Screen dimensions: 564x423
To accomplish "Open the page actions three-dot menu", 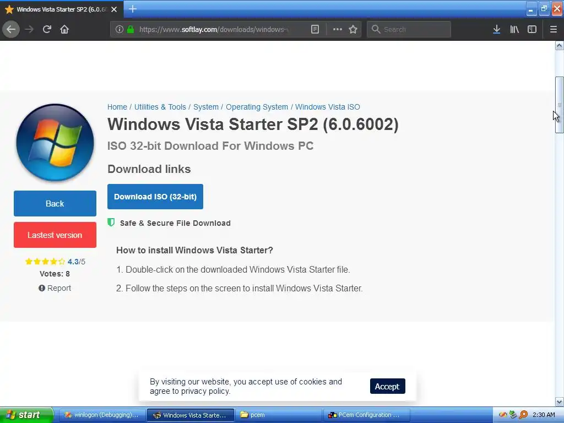I will click(x=338, y=30).
